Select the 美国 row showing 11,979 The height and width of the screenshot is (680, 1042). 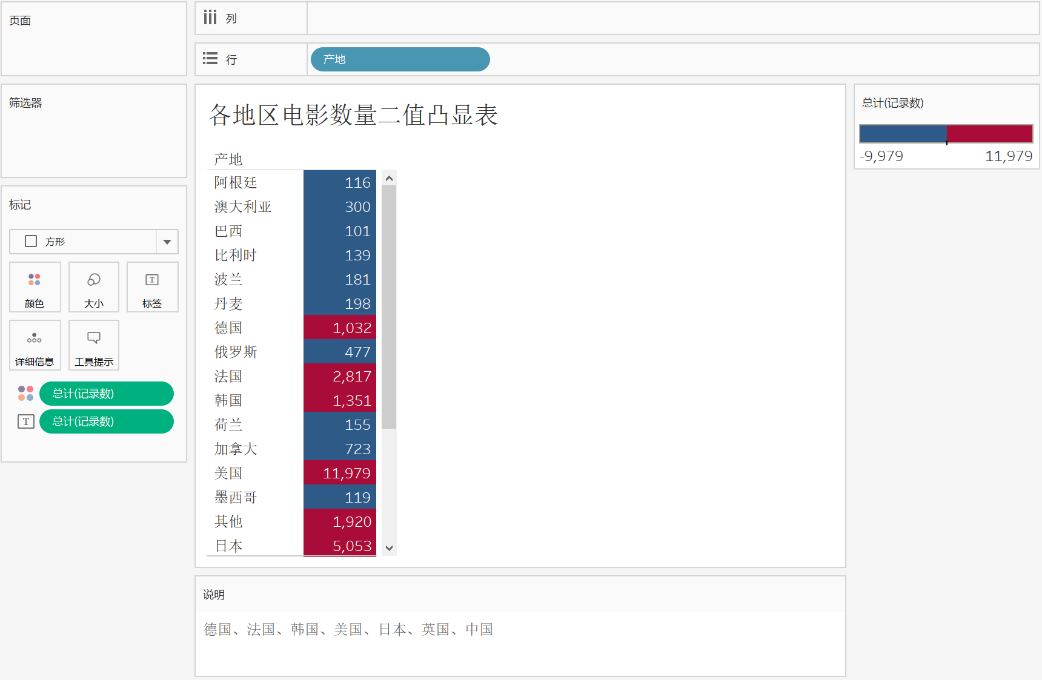[339, 473]
